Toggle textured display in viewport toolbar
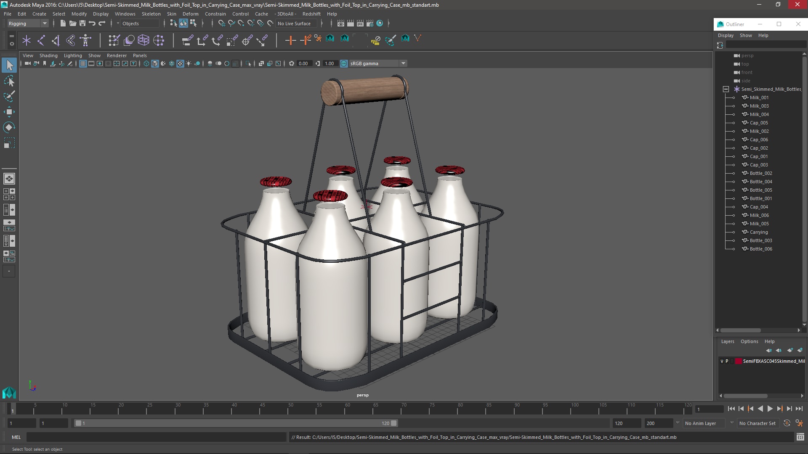This screenshot has width=808, height=454. (x=180, y=63)
